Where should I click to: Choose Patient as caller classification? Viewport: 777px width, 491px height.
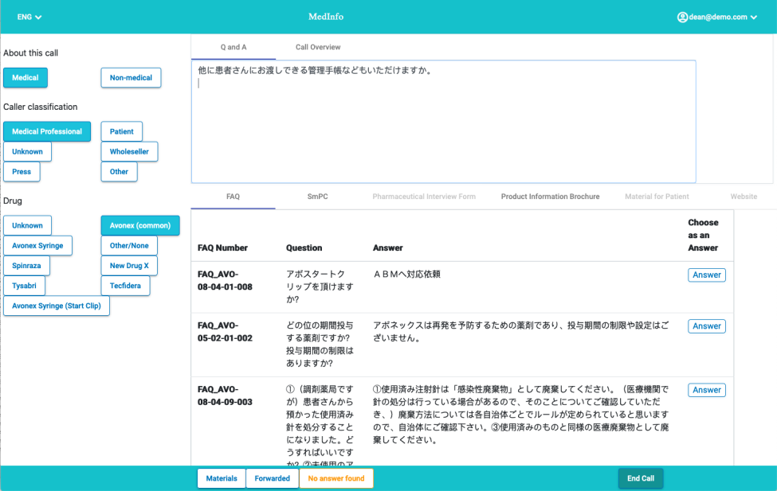pos(121,131)
